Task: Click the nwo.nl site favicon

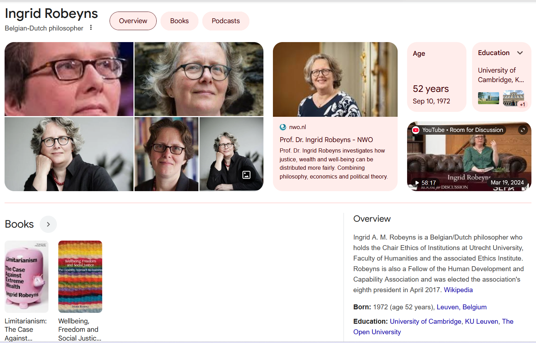Action: tap(283, 127)
